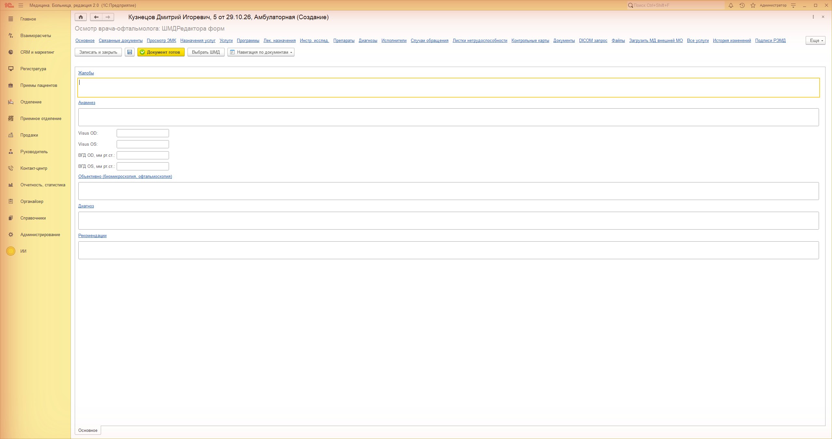
Task: Click Выбрать ШМД button
Action: pos(206,52)
